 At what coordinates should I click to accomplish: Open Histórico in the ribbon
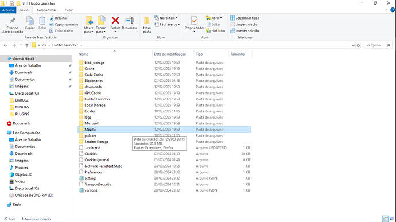[215, 30]
